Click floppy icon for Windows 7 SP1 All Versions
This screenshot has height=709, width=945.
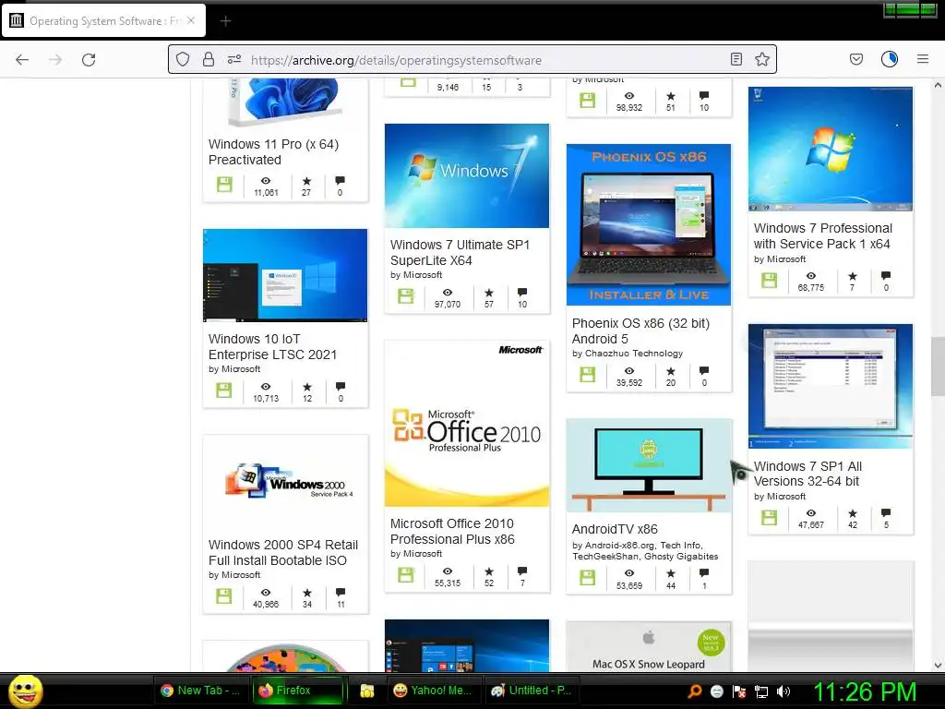(769, 518)
